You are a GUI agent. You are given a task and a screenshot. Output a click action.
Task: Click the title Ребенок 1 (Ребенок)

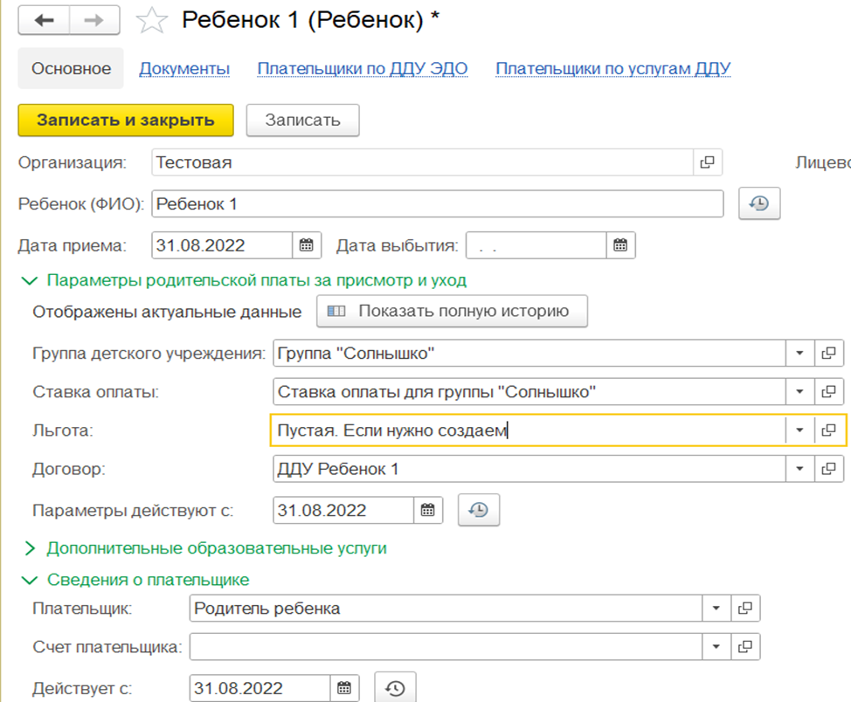coord(310,21)
